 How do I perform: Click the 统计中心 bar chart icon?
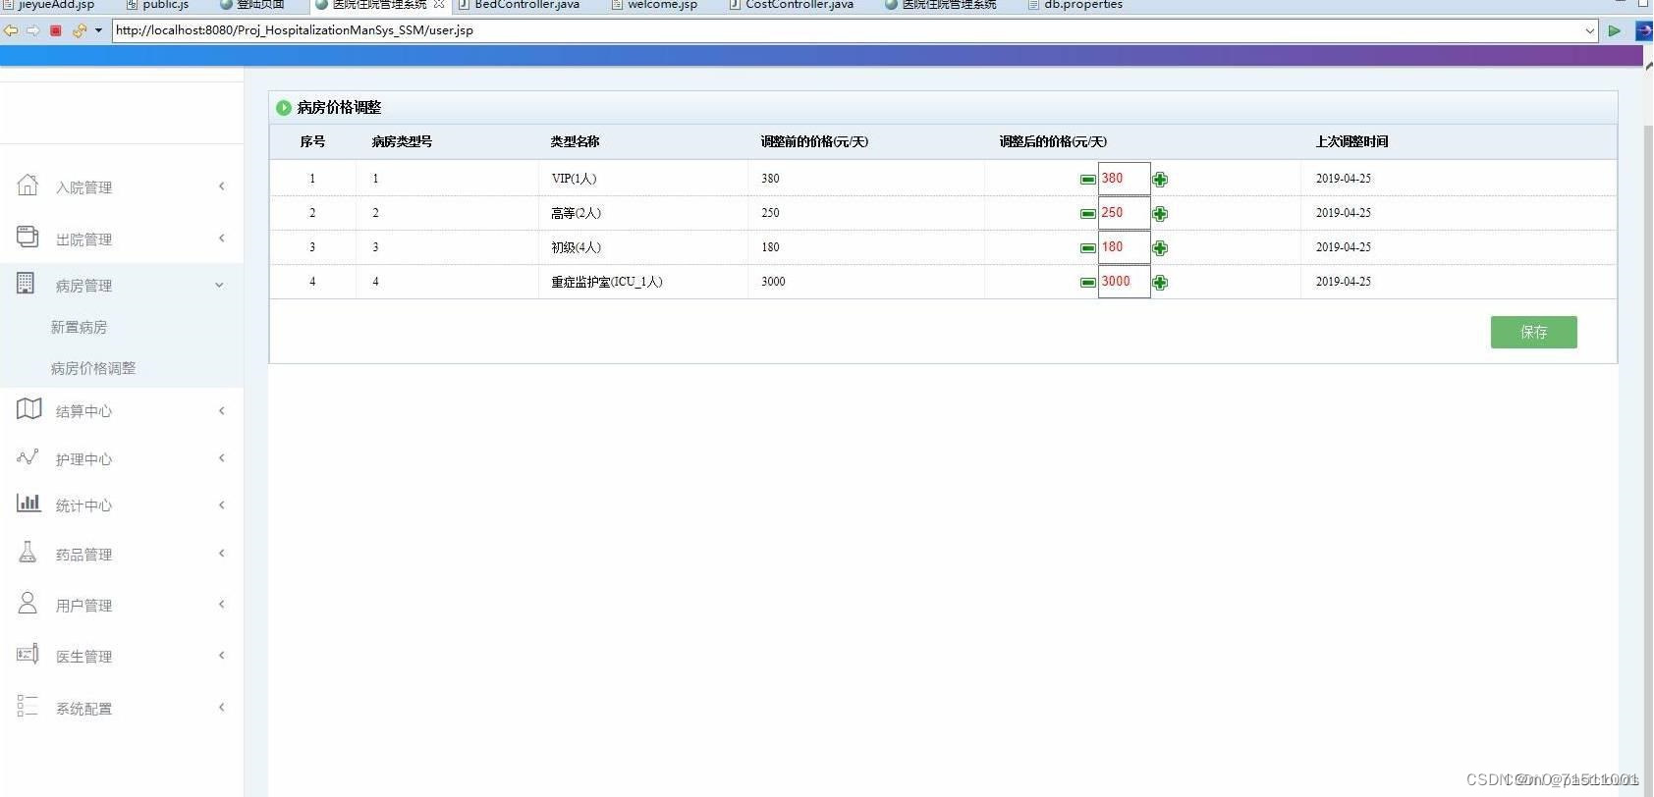(28, 504)
